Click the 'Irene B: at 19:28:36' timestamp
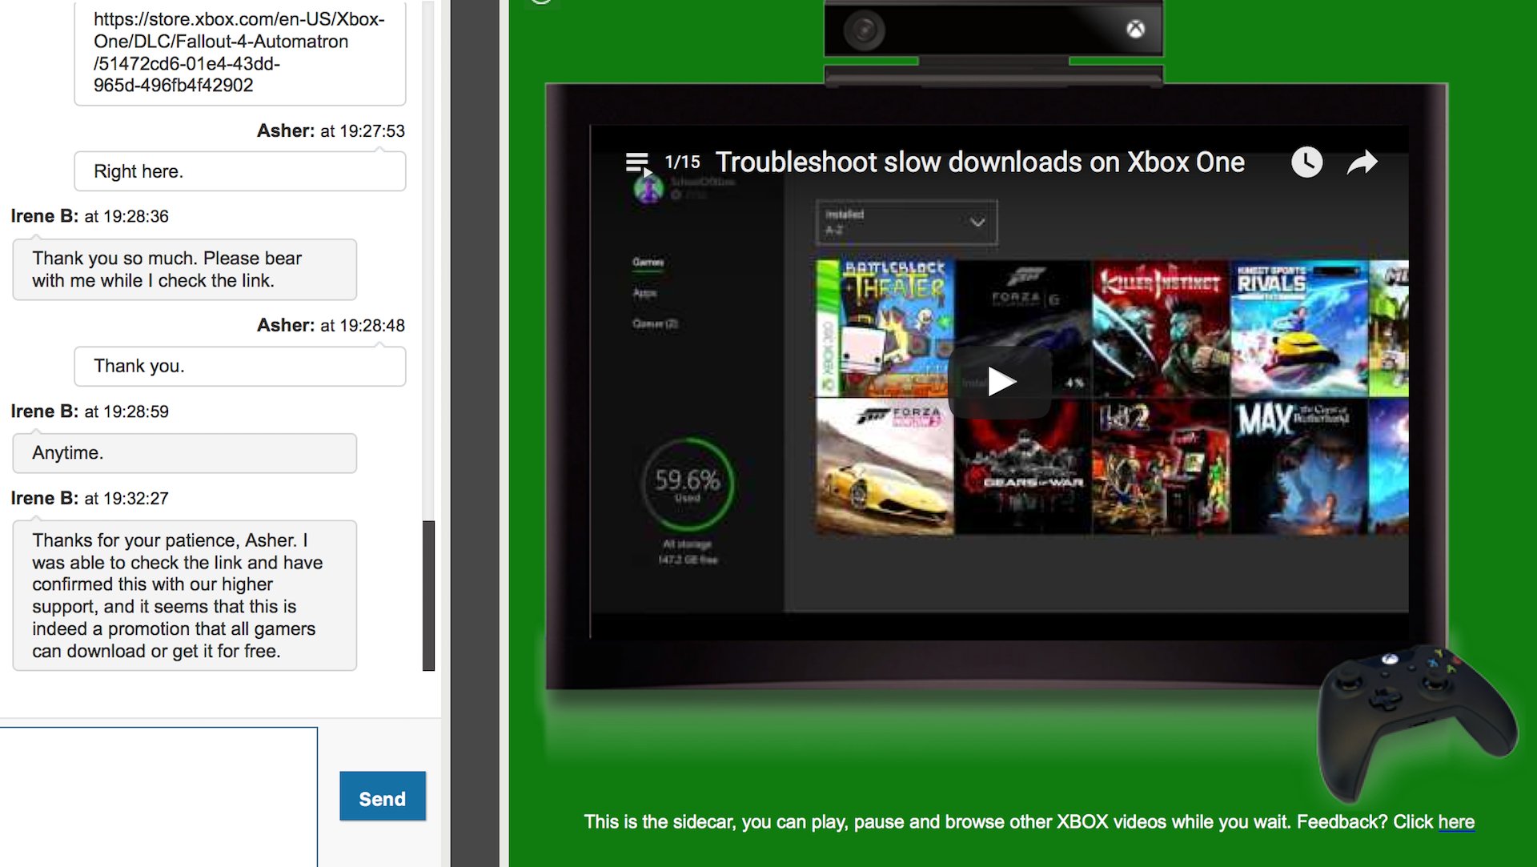The image size is (1537, 867). 90,217
